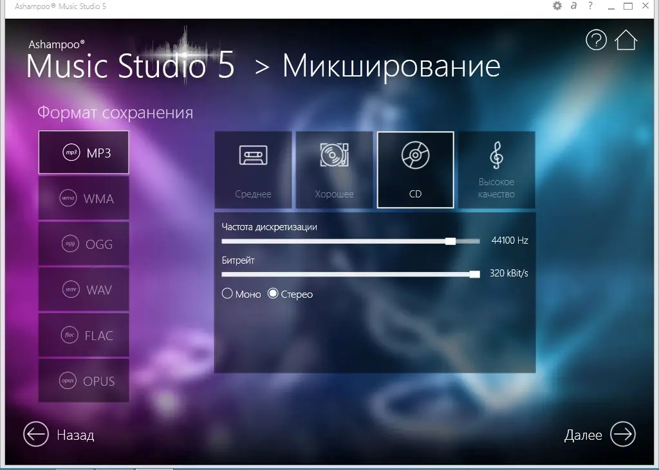Pick OGG as the save format

click(x=84, y=244)
